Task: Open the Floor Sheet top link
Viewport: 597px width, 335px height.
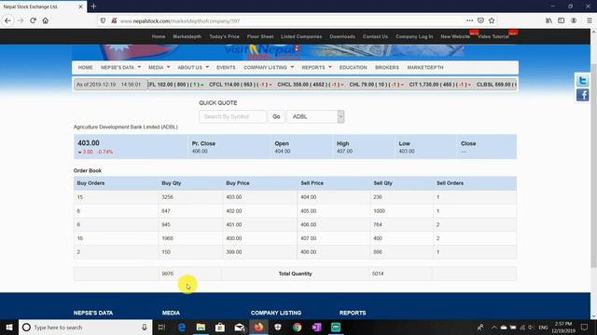Action: coord(260,36)
